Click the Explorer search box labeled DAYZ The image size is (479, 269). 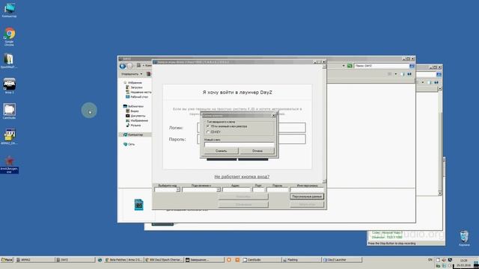pos(381,66)
